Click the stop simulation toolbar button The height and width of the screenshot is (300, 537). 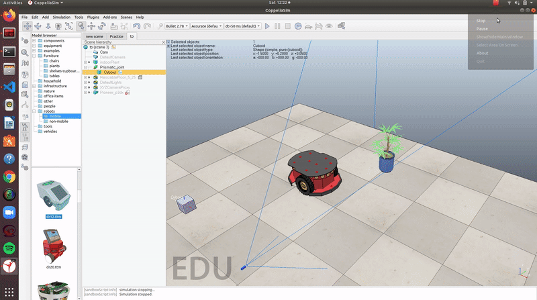[288, 26]
